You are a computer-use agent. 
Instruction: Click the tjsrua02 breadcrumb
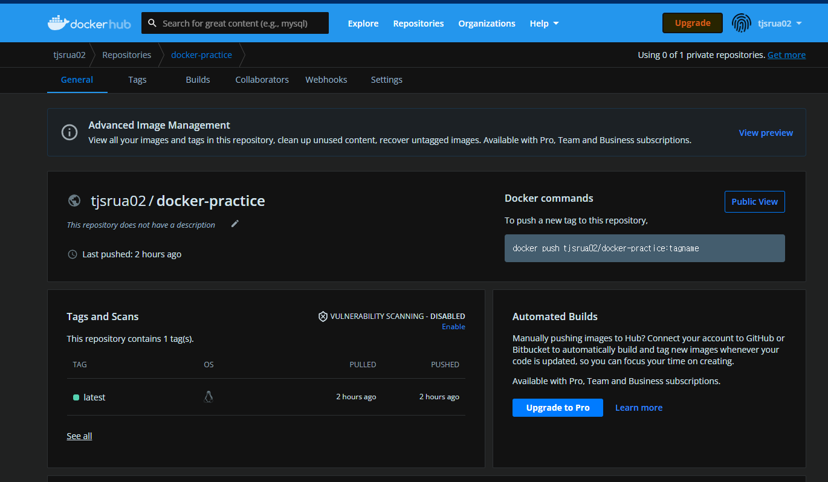pyautogui.click(x=70, y=55)
